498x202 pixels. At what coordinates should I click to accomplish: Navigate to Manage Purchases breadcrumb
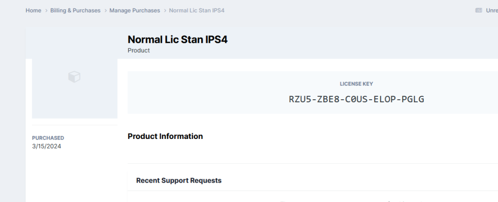134,10
